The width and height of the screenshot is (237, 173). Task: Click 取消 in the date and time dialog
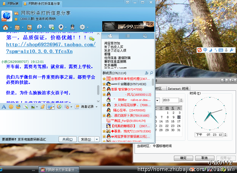[204, 158]
